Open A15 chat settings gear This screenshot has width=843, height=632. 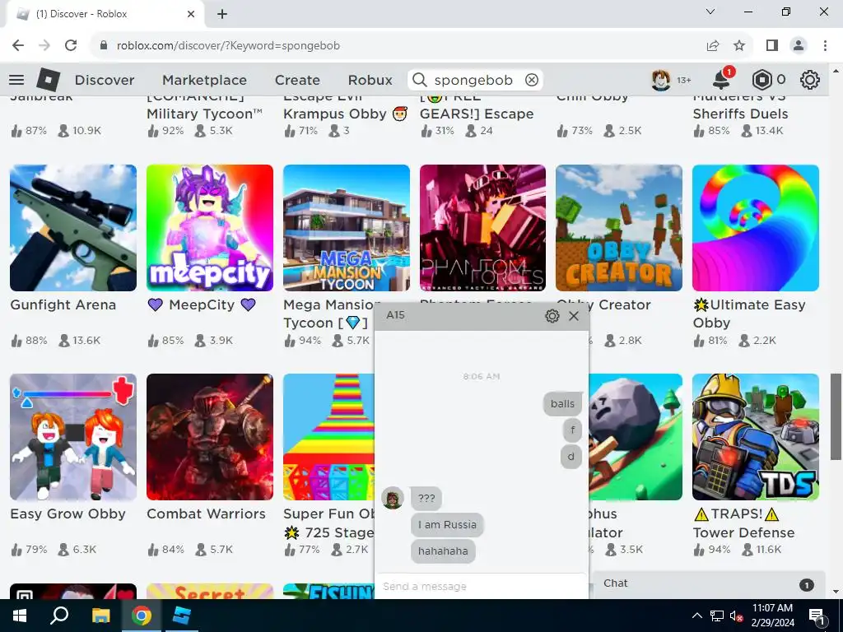[552, 316]
